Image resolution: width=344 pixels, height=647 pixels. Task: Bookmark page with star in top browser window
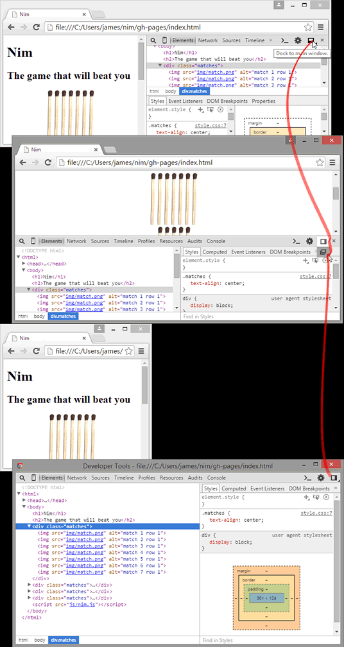pyautogui.click(x=308, y=27)
